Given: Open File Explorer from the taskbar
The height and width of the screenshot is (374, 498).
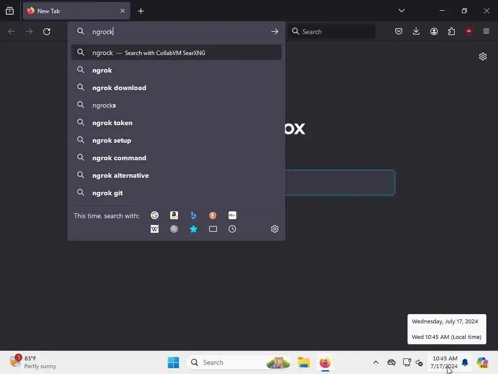Looking at the screenshot, I should [303, 362].
